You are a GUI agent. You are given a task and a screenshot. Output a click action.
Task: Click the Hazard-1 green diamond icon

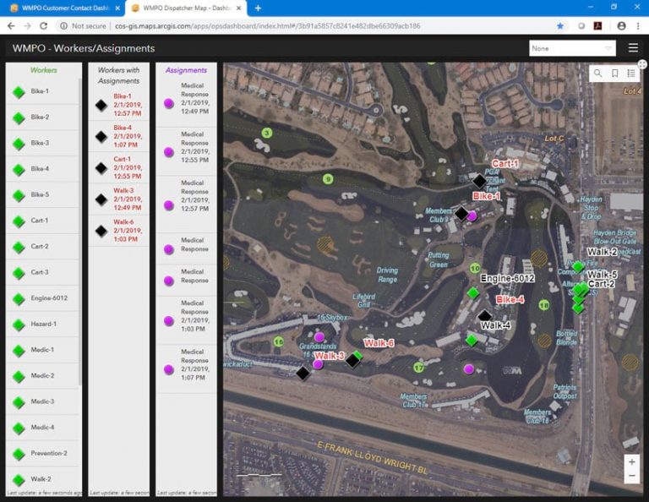(19, 325)
